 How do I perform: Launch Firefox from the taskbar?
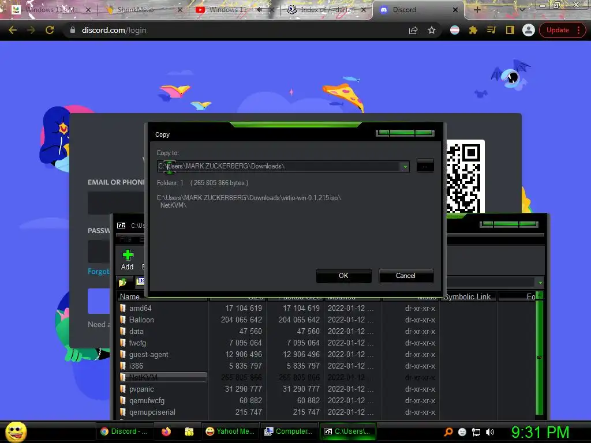pos(166,431)
